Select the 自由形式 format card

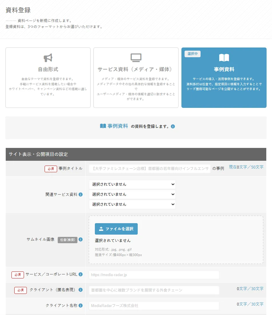[48, 78]
